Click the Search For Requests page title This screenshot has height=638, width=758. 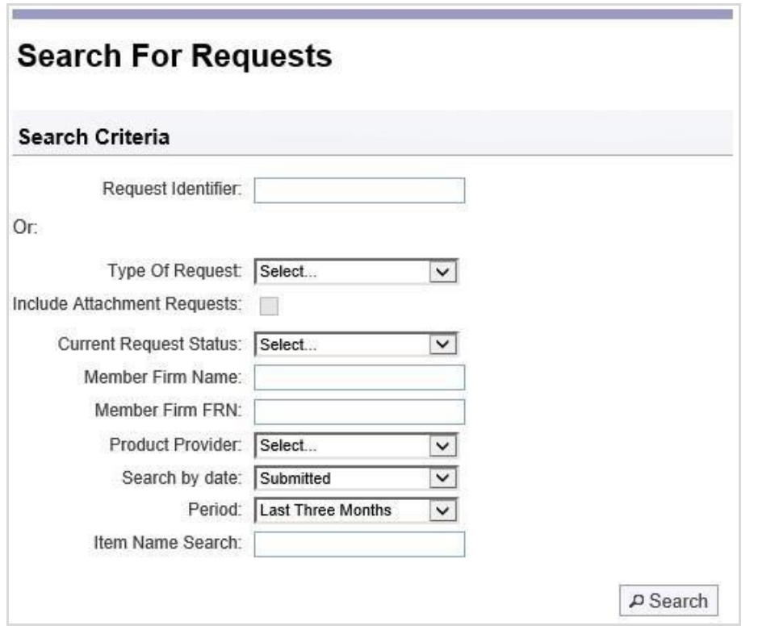point(174,56)
